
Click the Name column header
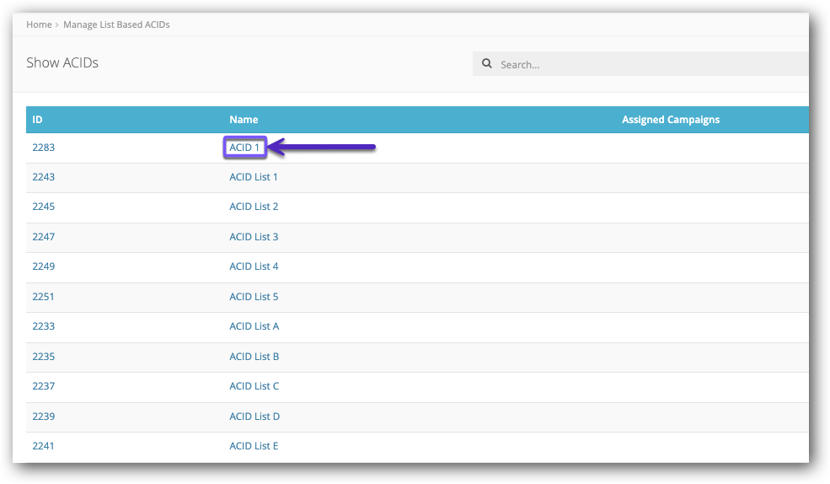pyautogui.click(x=244, y=120)
